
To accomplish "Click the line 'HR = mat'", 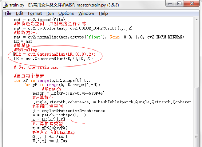I will coord(23,41).
